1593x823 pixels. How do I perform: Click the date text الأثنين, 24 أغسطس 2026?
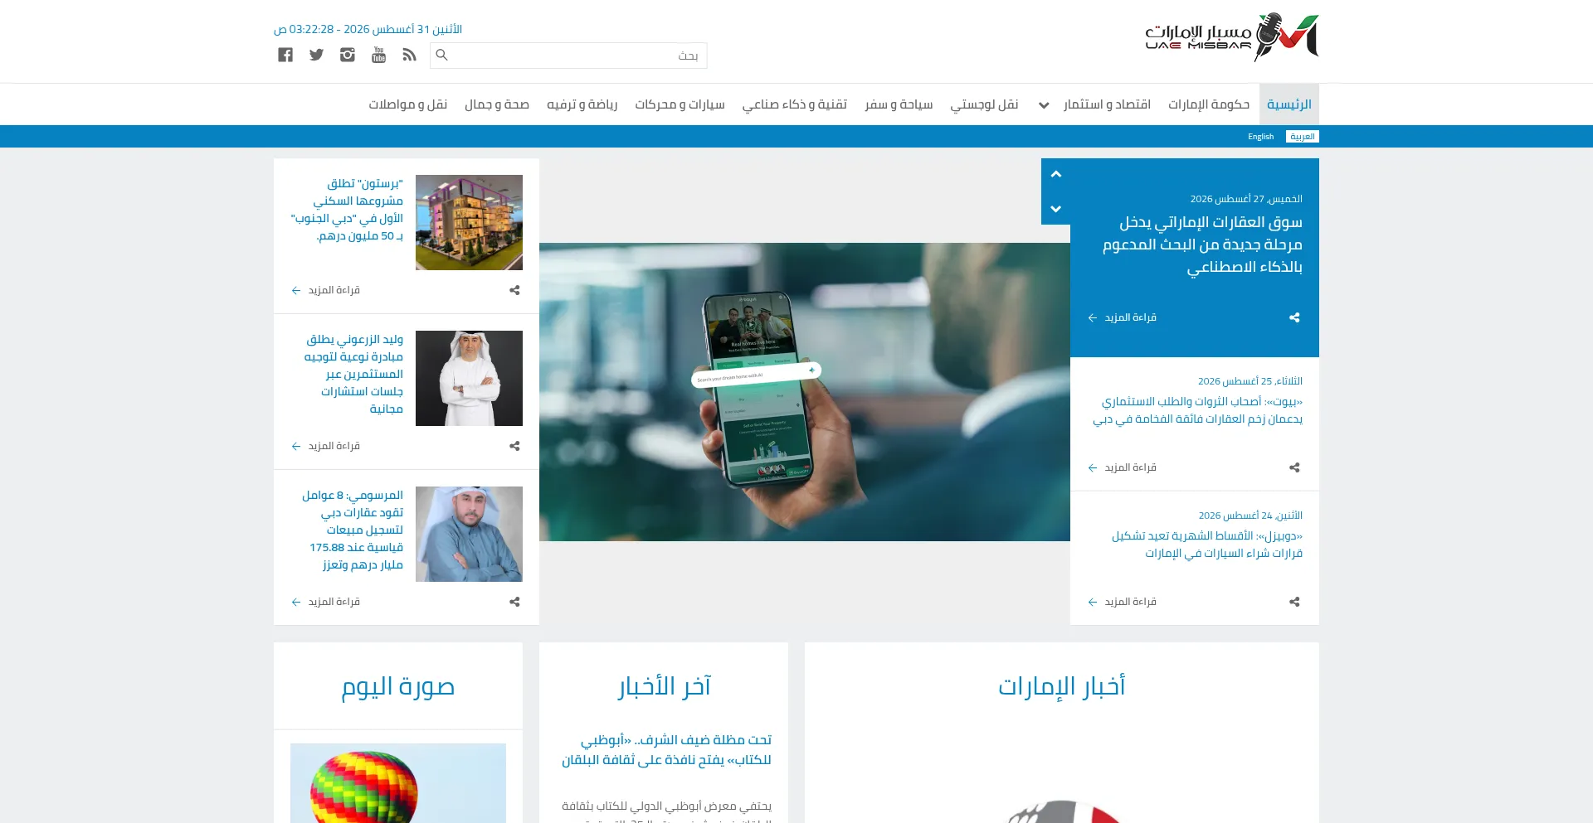[1250, 516]
